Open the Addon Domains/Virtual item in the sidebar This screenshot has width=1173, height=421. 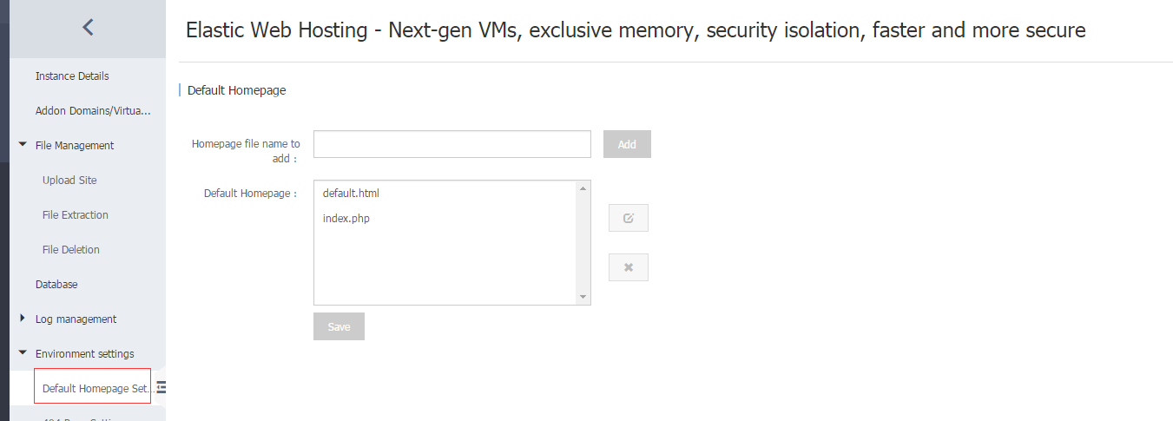click(93, 111)
